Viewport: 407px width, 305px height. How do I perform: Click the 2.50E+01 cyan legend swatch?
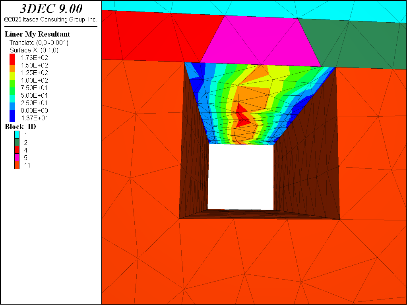tap(12, 98)
